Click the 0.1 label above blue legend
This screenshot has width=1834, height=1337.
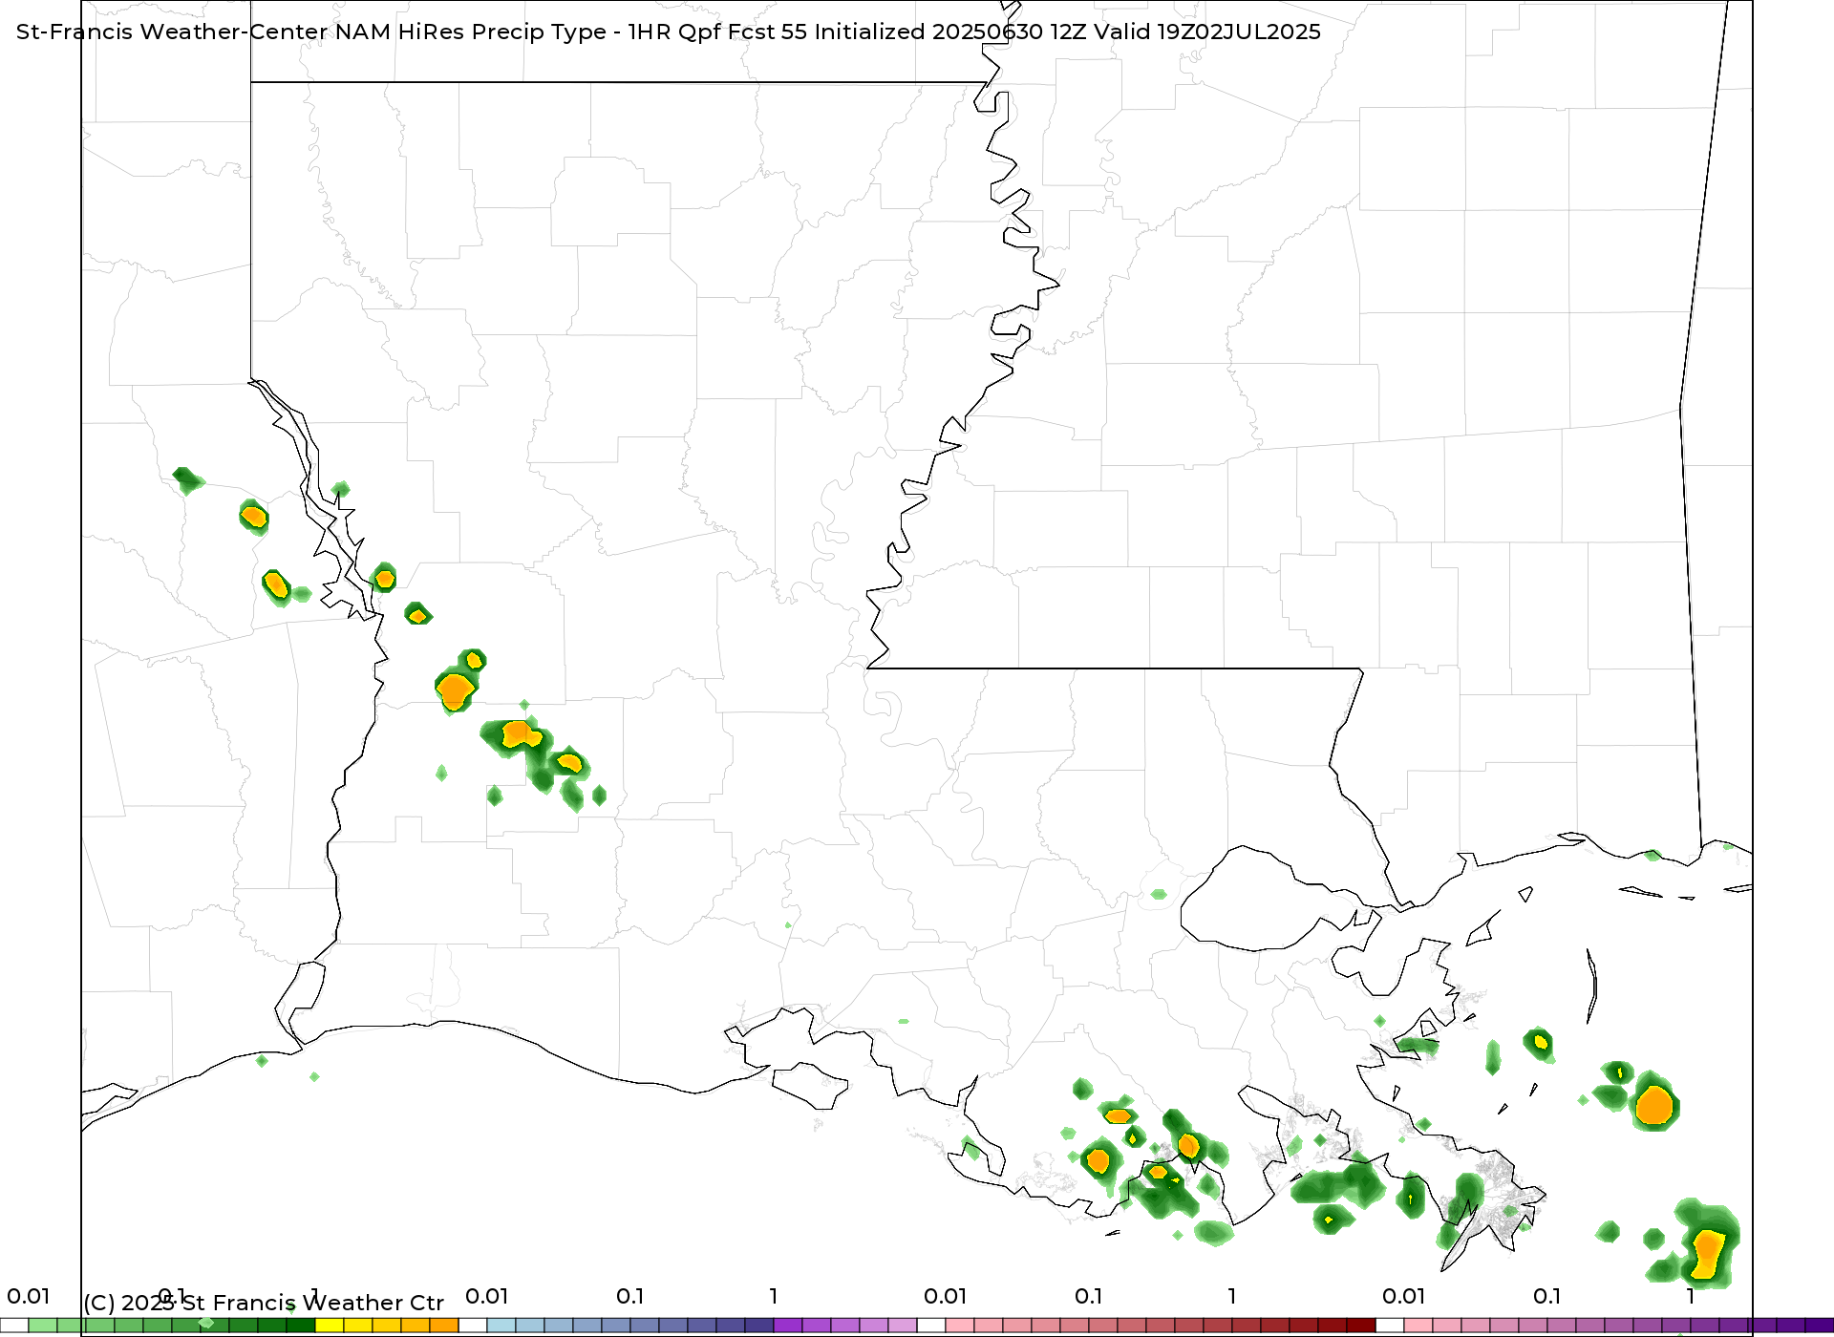click(630, 1296)
